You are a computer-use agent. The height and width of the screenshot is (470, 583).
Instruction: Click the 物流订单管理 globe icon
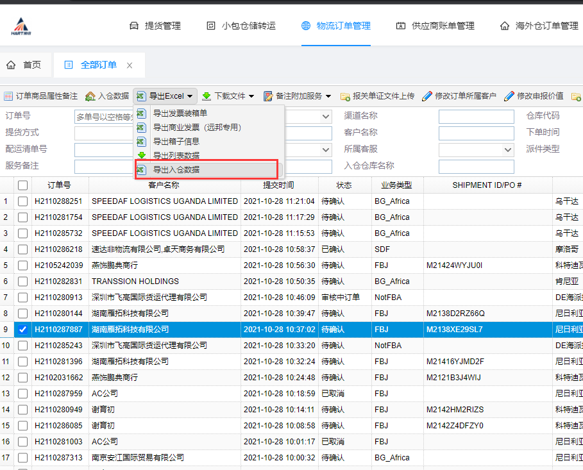point(305,26)
